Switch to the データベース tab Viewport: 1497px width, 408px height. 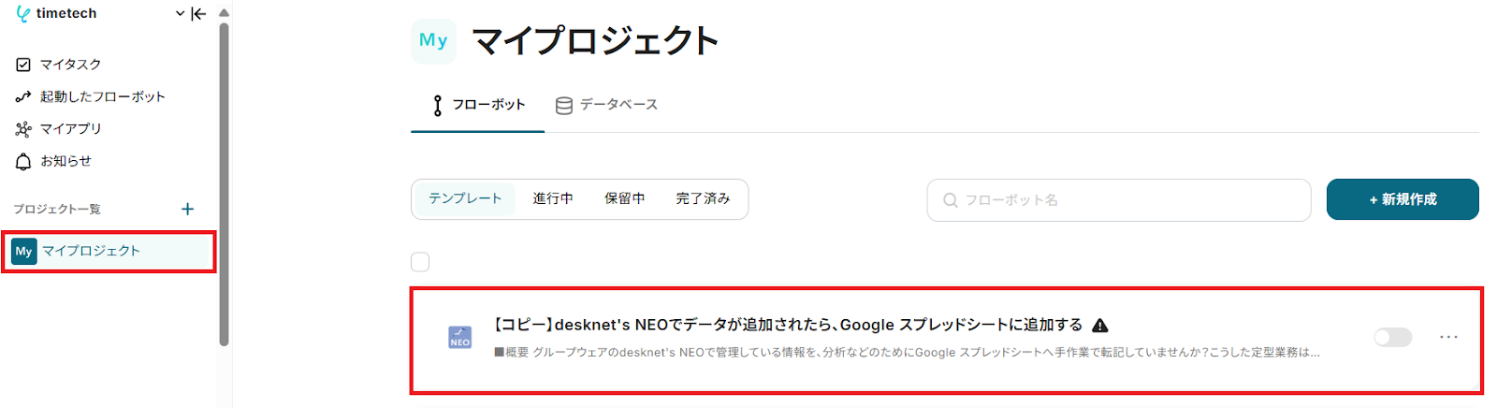click(x=606, y=105)
